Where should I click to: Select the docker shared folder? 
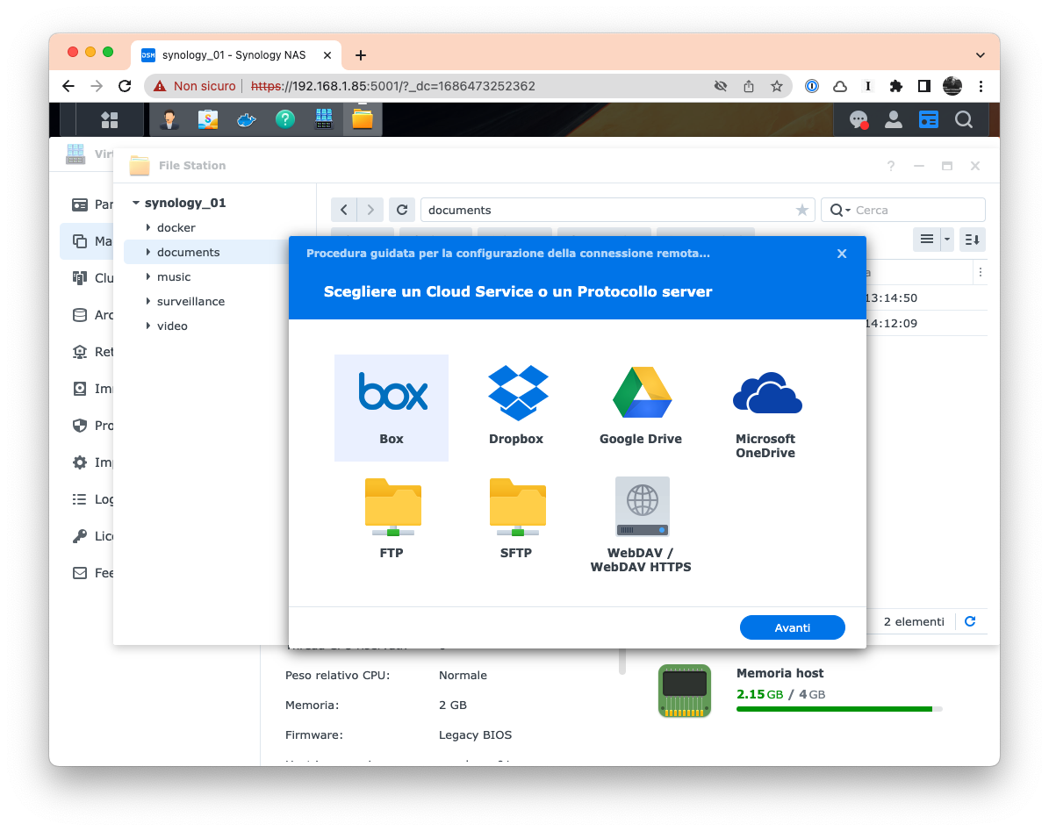pyautogui.click(x=176, y=228)
